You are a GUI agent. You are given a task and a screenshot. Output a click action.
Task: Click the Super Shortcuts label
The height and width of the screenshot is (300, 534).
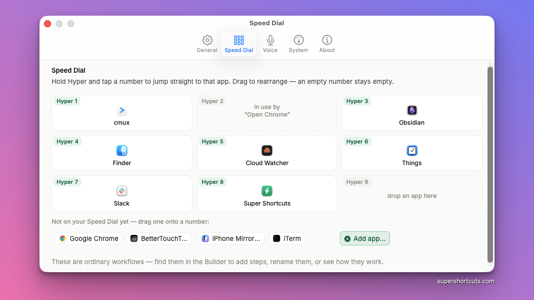(x=267, y=204)
